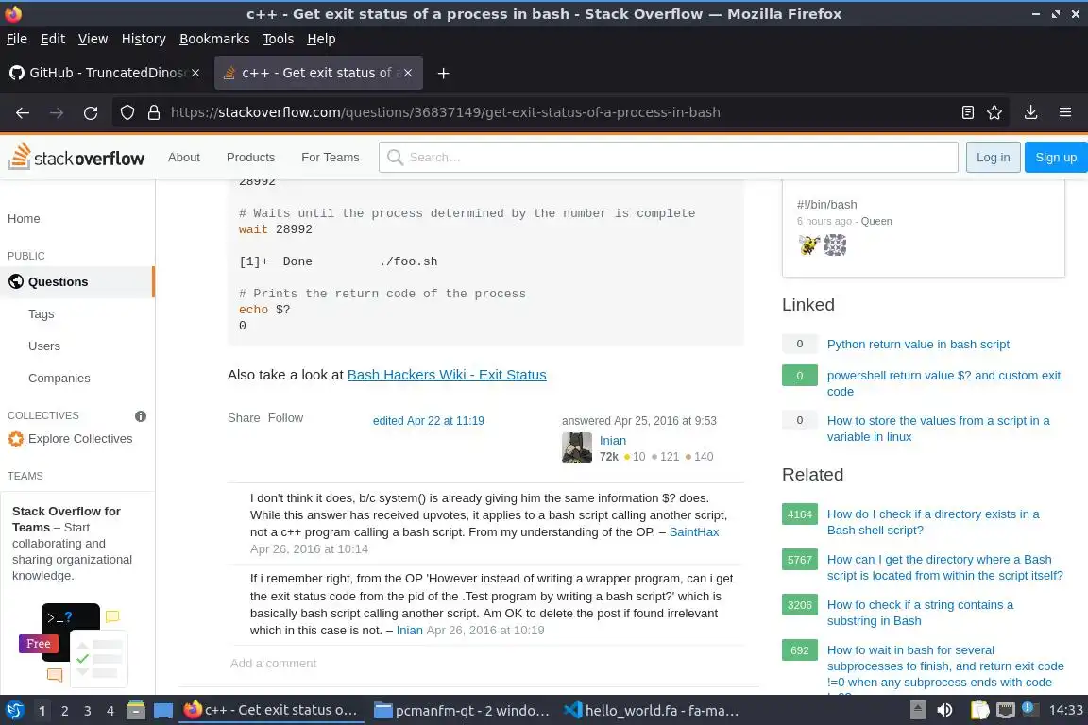Open Companies in the sidebar
Image resolution: width=1088 pixels, height=725 pixels.
click(59, 379)
